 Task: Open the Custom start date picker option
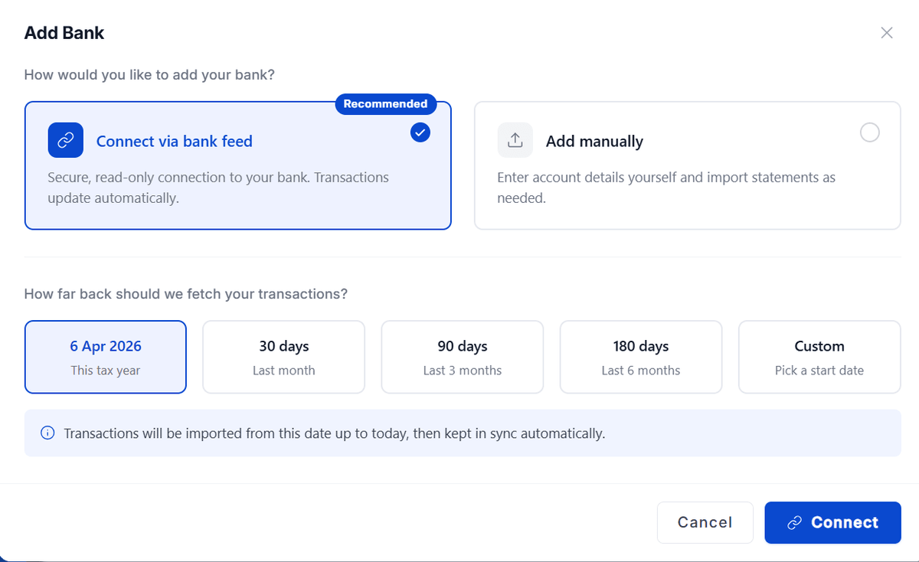(x=819, y=357)
